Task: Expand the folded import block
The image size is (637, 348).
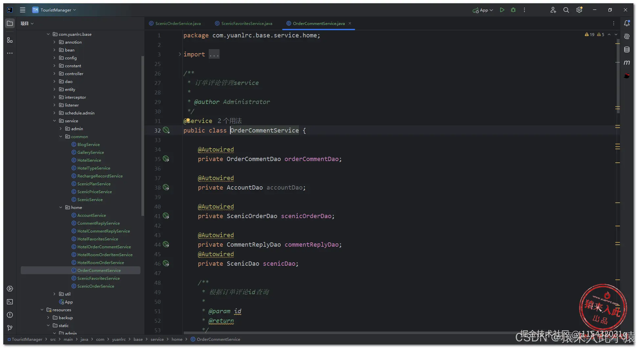Action: (x=180, y=54)
